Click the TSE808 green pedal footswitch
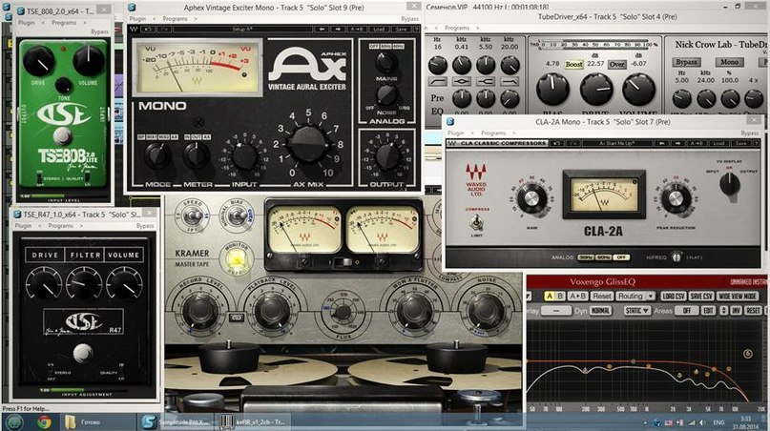Image resolution: width=770 pixels, height=431 pixels. pos(62,135)
